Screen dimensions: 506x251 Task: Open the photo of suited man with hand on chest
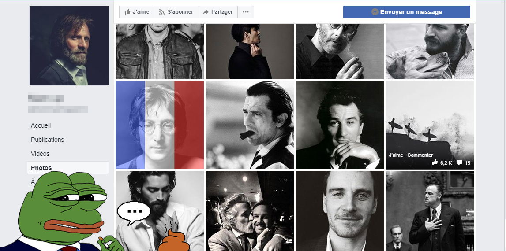(429, 211)
